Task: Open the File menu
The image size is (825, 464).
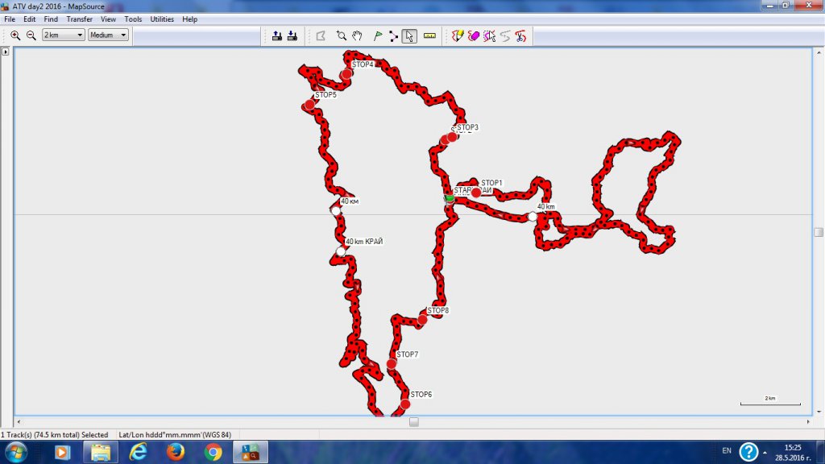Action: point(10,19)
